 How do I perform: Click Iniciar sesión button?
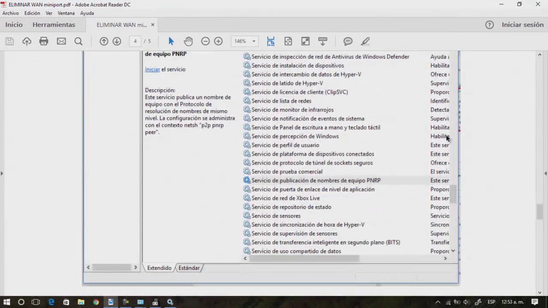pyautogui.click(x=523, y=25)
